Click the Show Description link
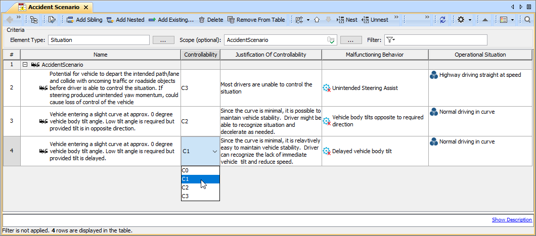536x236 pixels. (x=512, y=220)
